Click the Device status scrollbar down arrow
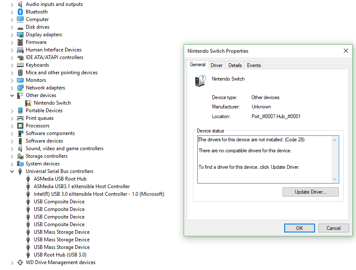 click(334, 179)
